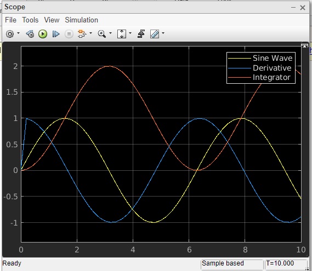312x271 pixels.
Task: Click the Sine Wave legend entry
Action: tap(260, 58)
